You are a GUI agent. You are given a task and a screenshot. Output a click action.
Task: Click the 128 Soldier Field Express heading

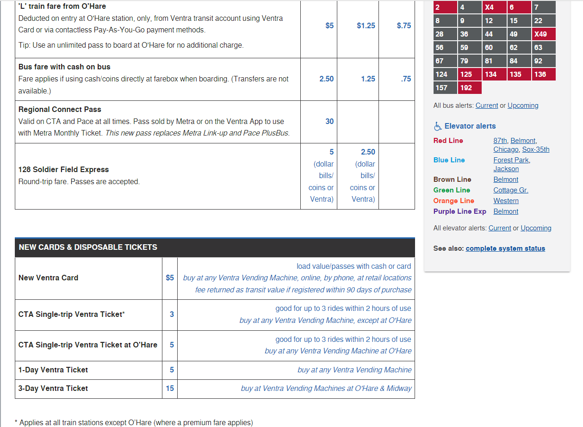pyautogui.click(x=64, y=170)
